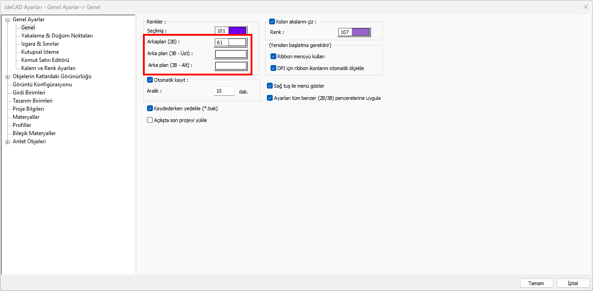Disable Ribbon menüyü kullan option
The image size is (593, 291).
(273, 56)
